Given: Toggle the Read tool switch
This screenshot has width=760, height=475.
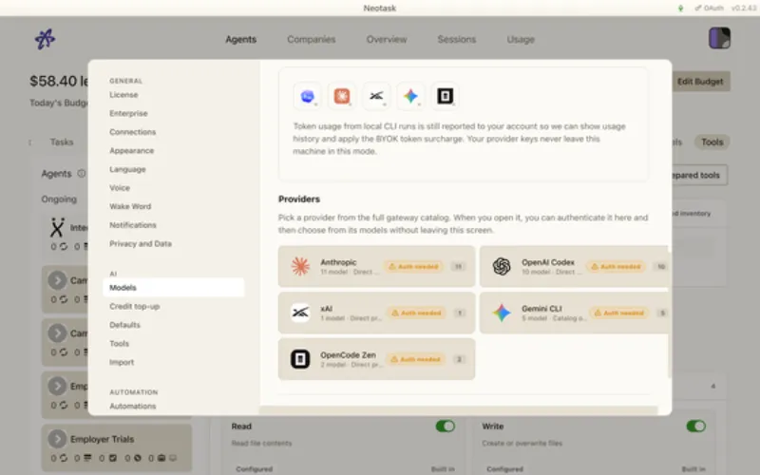Looking at the screenshot, I should [x=445, y=426].
